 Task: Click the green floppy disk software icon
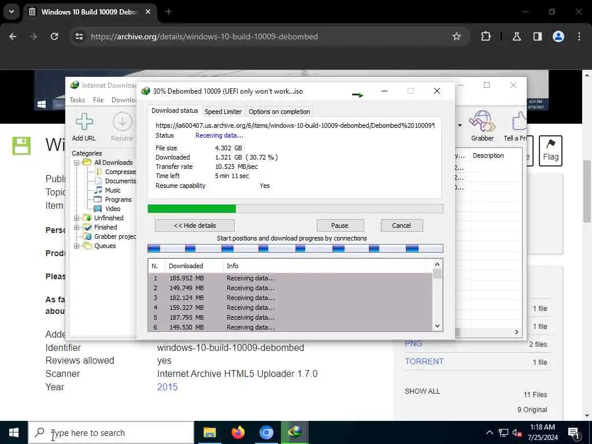21,146
